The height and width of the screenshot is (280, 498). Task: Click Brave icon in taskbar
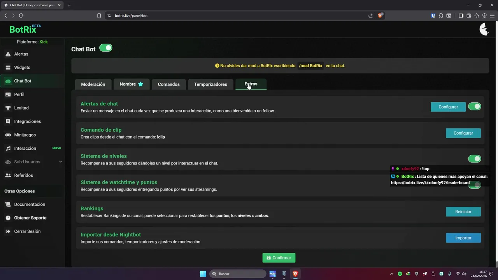295,274
